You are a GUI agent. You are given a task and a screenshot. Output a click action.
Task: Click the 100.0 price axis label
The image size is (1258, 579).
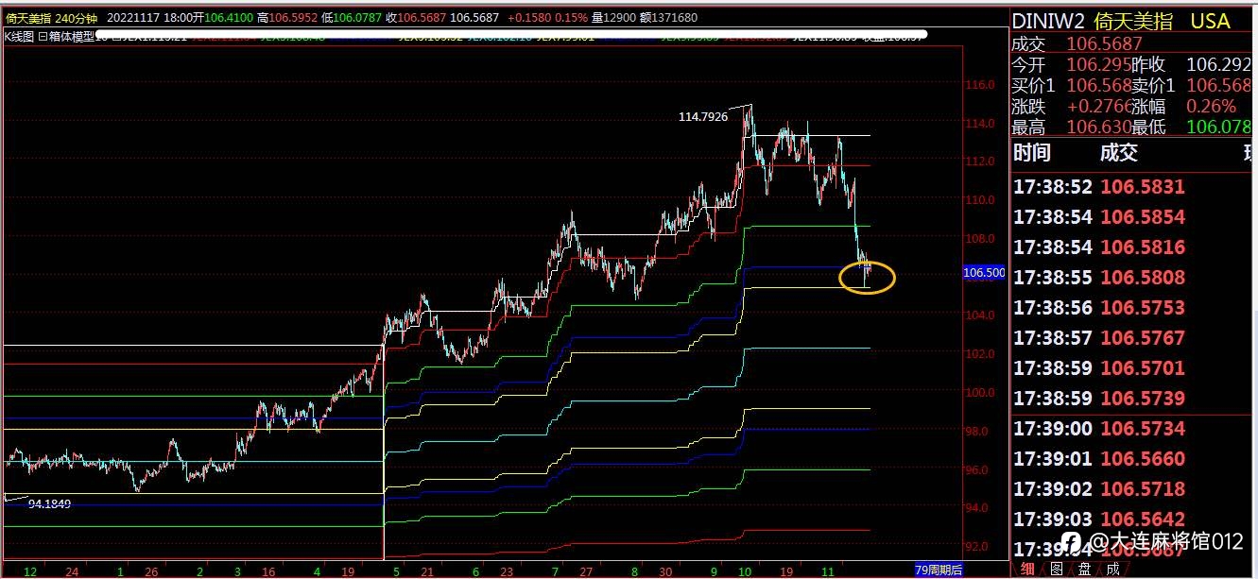[981, 392]
